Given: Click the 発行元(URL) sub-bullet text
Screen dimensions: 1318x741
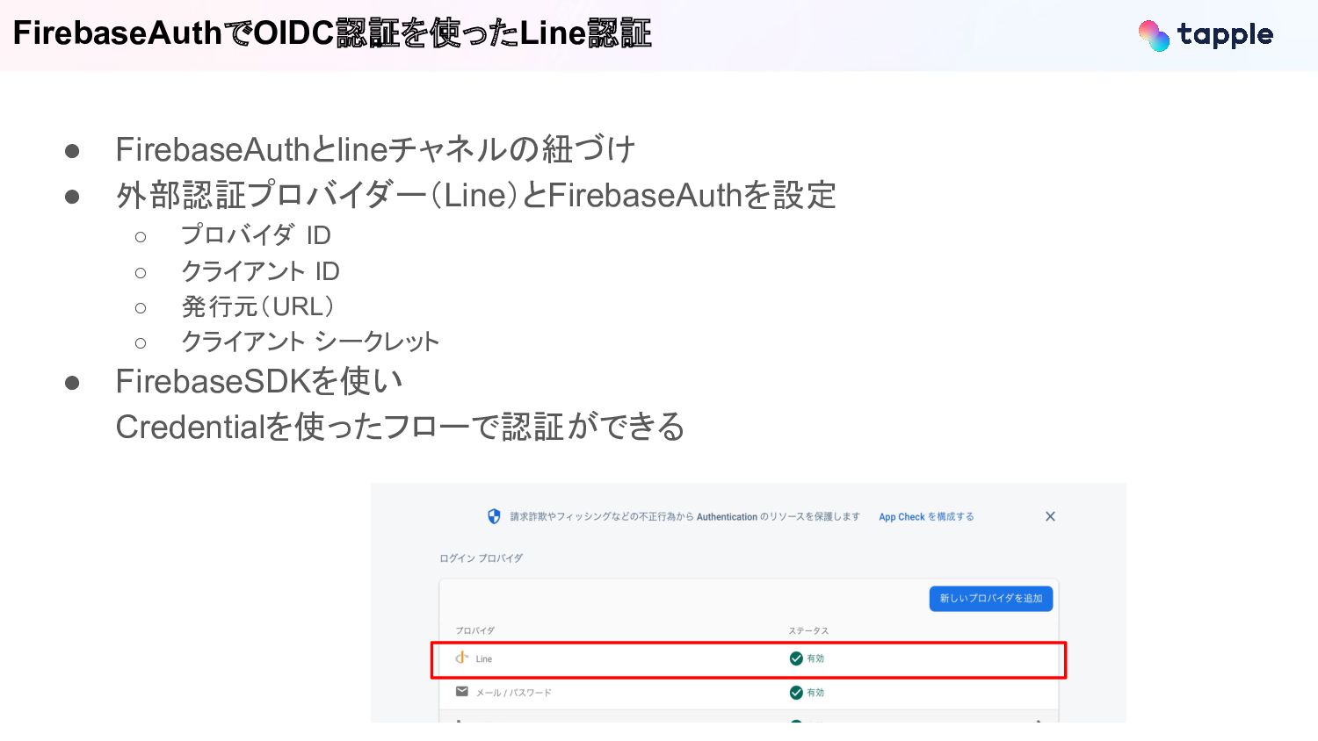Looking at the screenshot, I should coord(257,306).
